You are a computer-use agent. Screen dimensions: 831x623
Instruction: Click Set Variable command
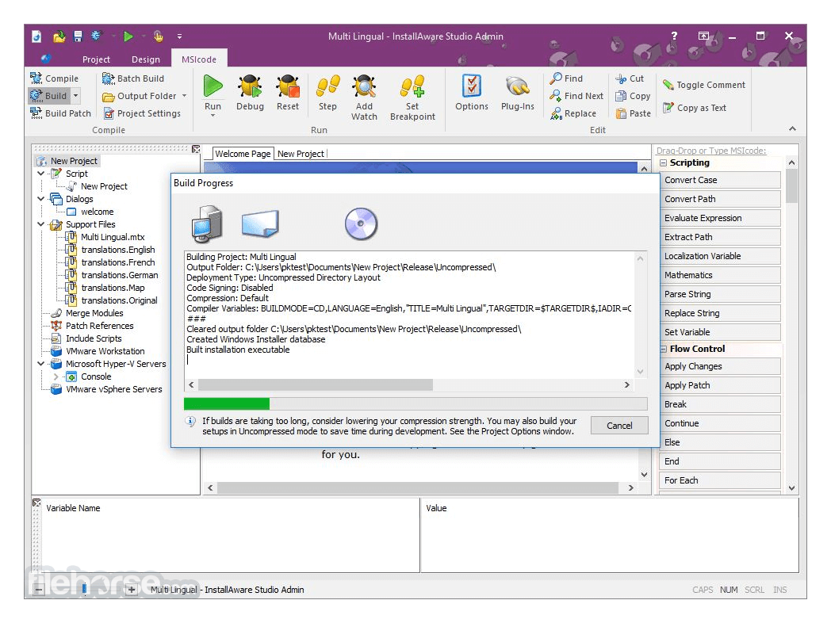pos(720,332)
